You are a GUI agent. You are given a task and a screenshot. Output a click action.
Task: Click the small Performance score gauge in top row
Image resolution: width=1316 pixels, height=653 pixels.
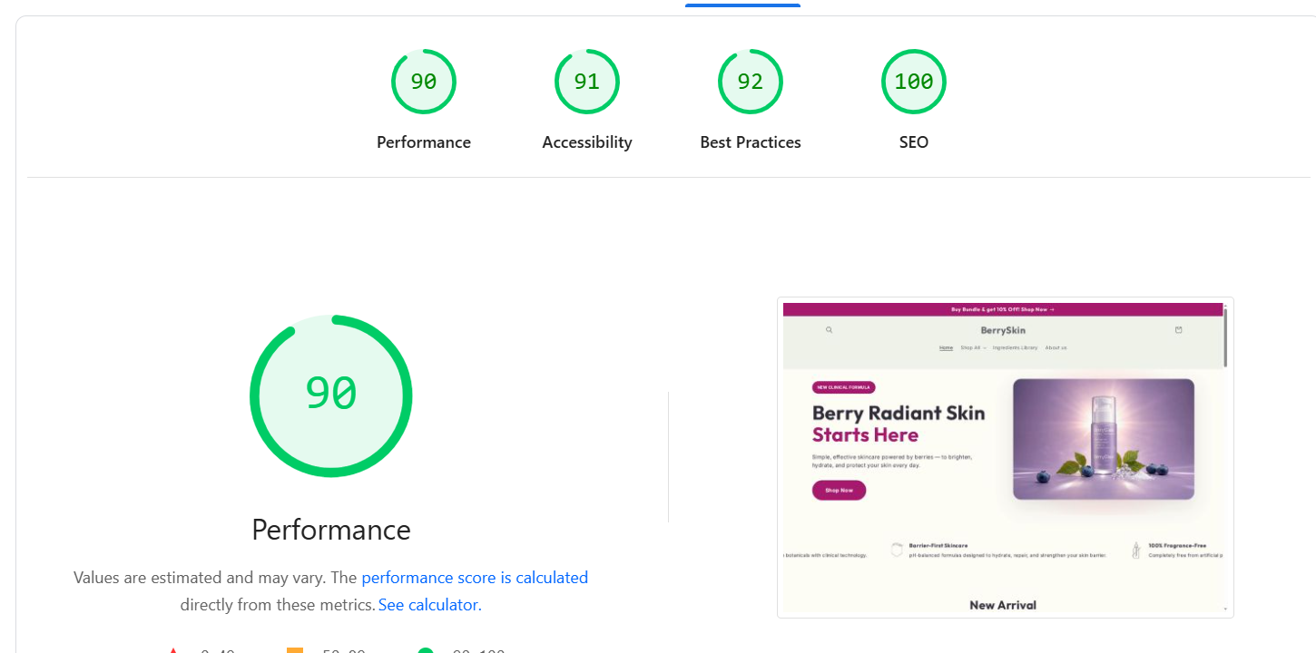coord(424,83)
